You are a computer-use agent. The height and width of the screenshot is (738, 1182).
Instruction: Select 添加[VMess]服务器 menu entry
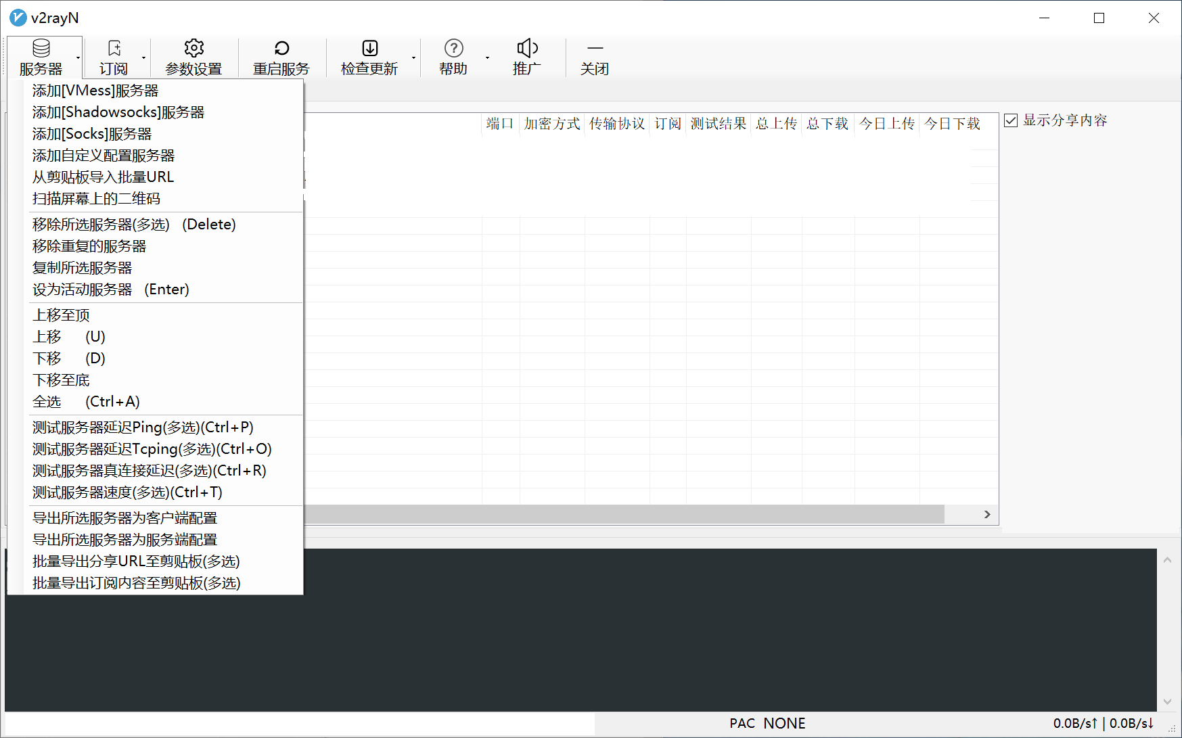[x=162, y=91]
